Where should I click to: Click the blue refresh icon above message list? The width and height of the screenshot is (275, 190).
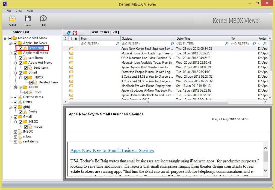69,33
